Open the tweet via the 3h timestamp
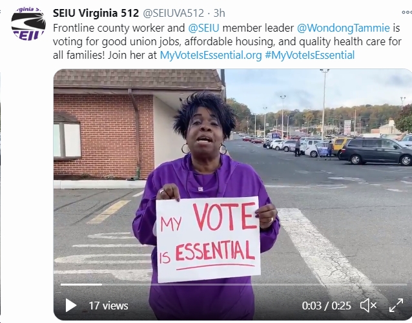The image size is (412, 323). (219, 13)
